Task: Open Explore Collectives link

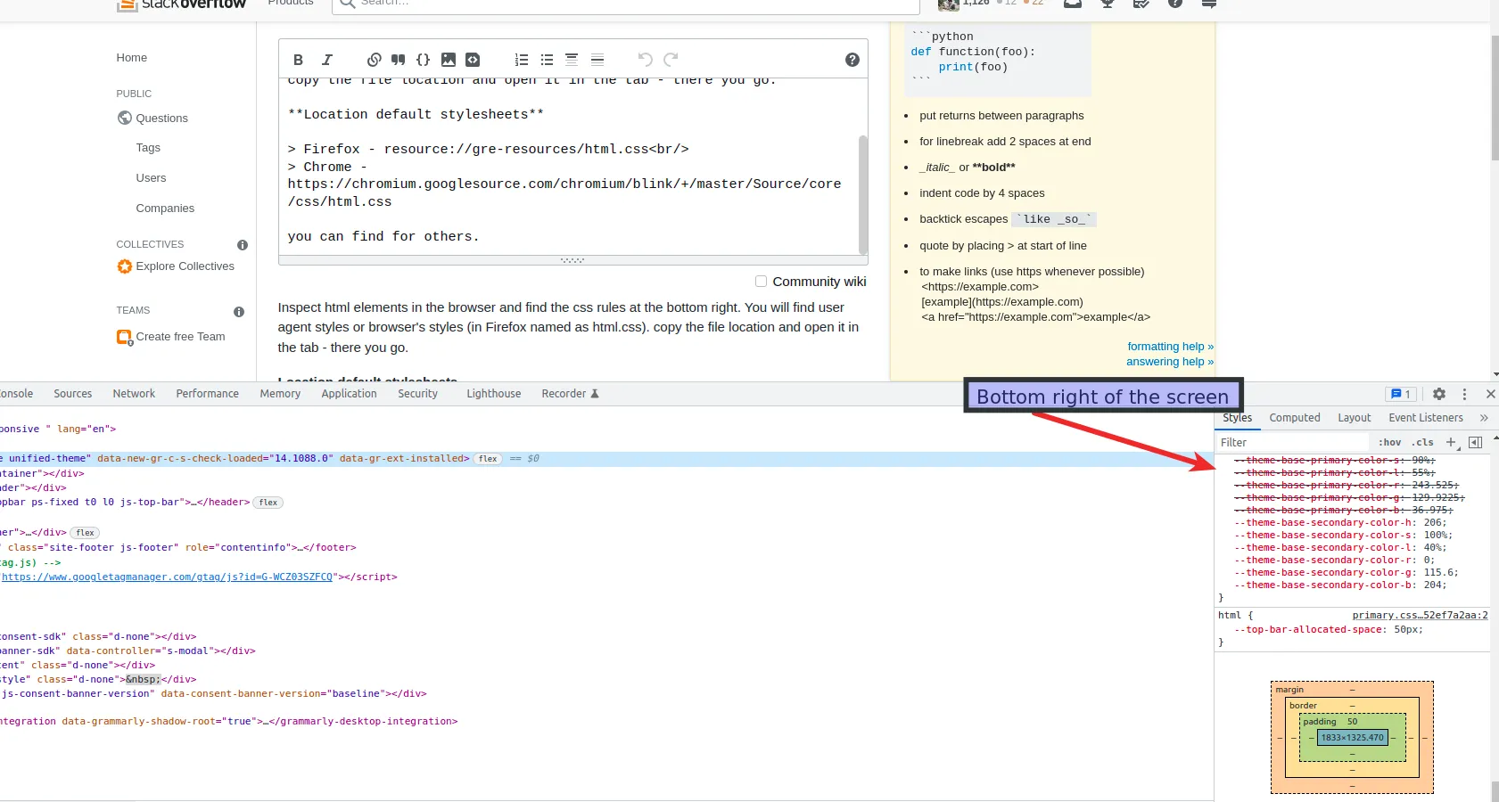Action: tap(185, 266)
